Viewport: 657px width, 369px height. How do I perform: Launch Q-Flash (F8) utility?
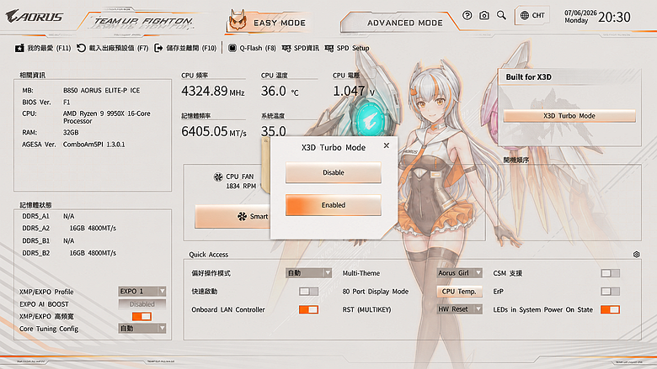252,48
